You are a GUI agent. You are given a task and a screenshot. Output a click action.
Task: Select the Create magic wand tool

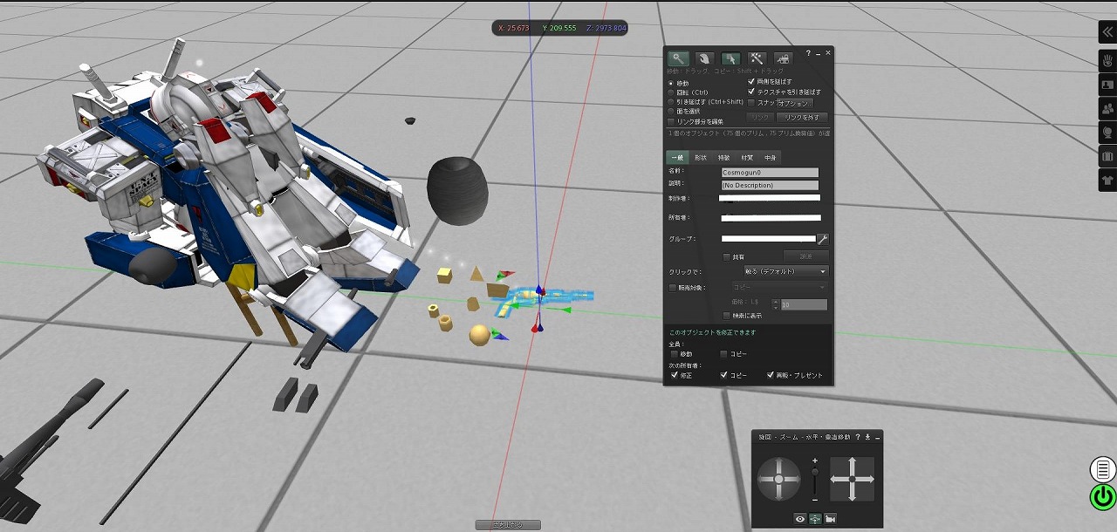click(x=757, y=58)
